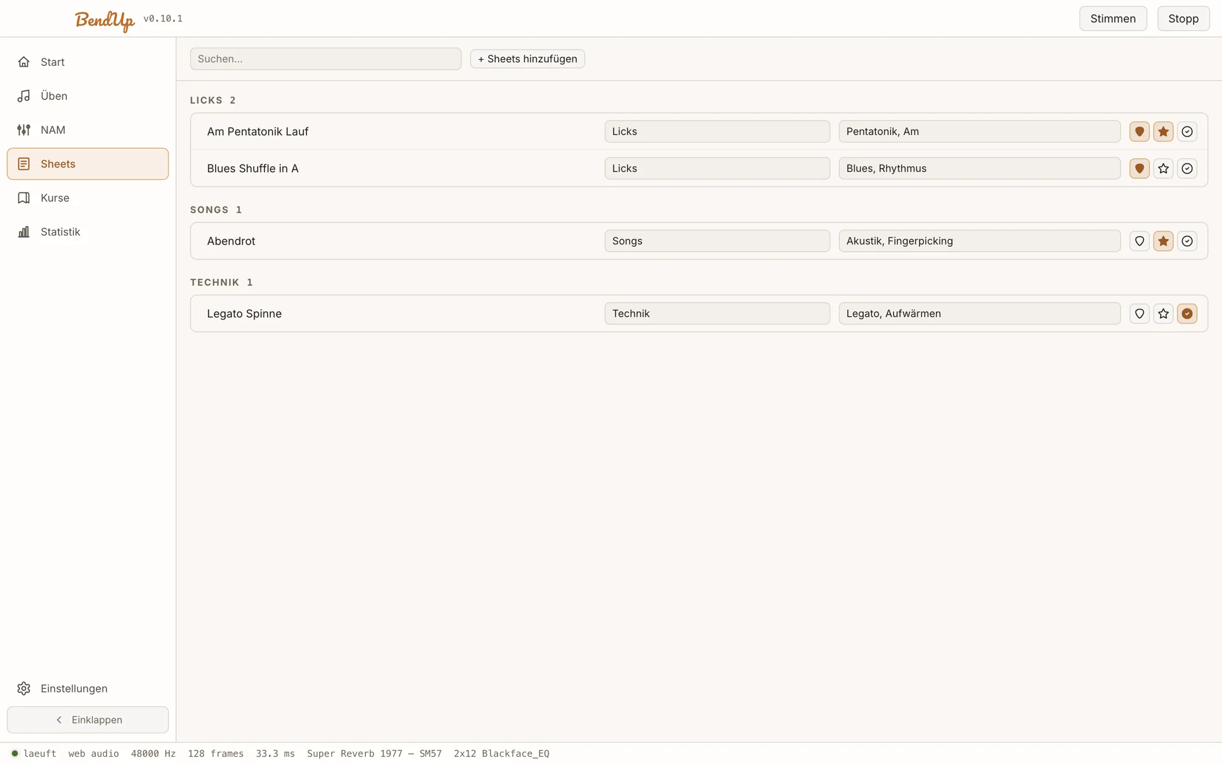Select Sheets in the sidebar
1222x764 pixels.
pyautogui.click(x=88, y=164)
